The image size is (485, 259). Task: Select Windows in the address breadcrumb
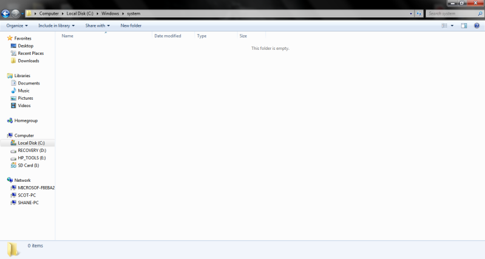(x=110, y=13)
